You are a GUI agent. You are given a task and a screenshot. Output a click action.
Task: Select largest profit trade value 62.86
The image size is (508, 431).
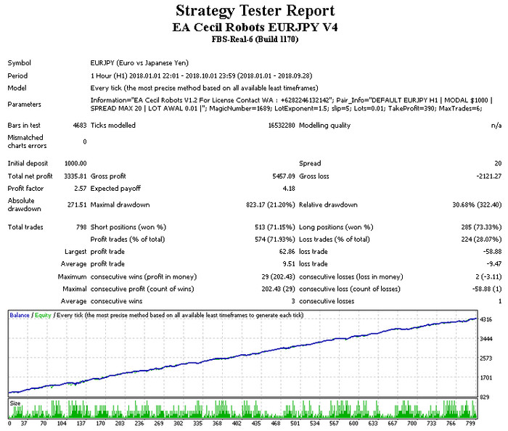(287, 252)
